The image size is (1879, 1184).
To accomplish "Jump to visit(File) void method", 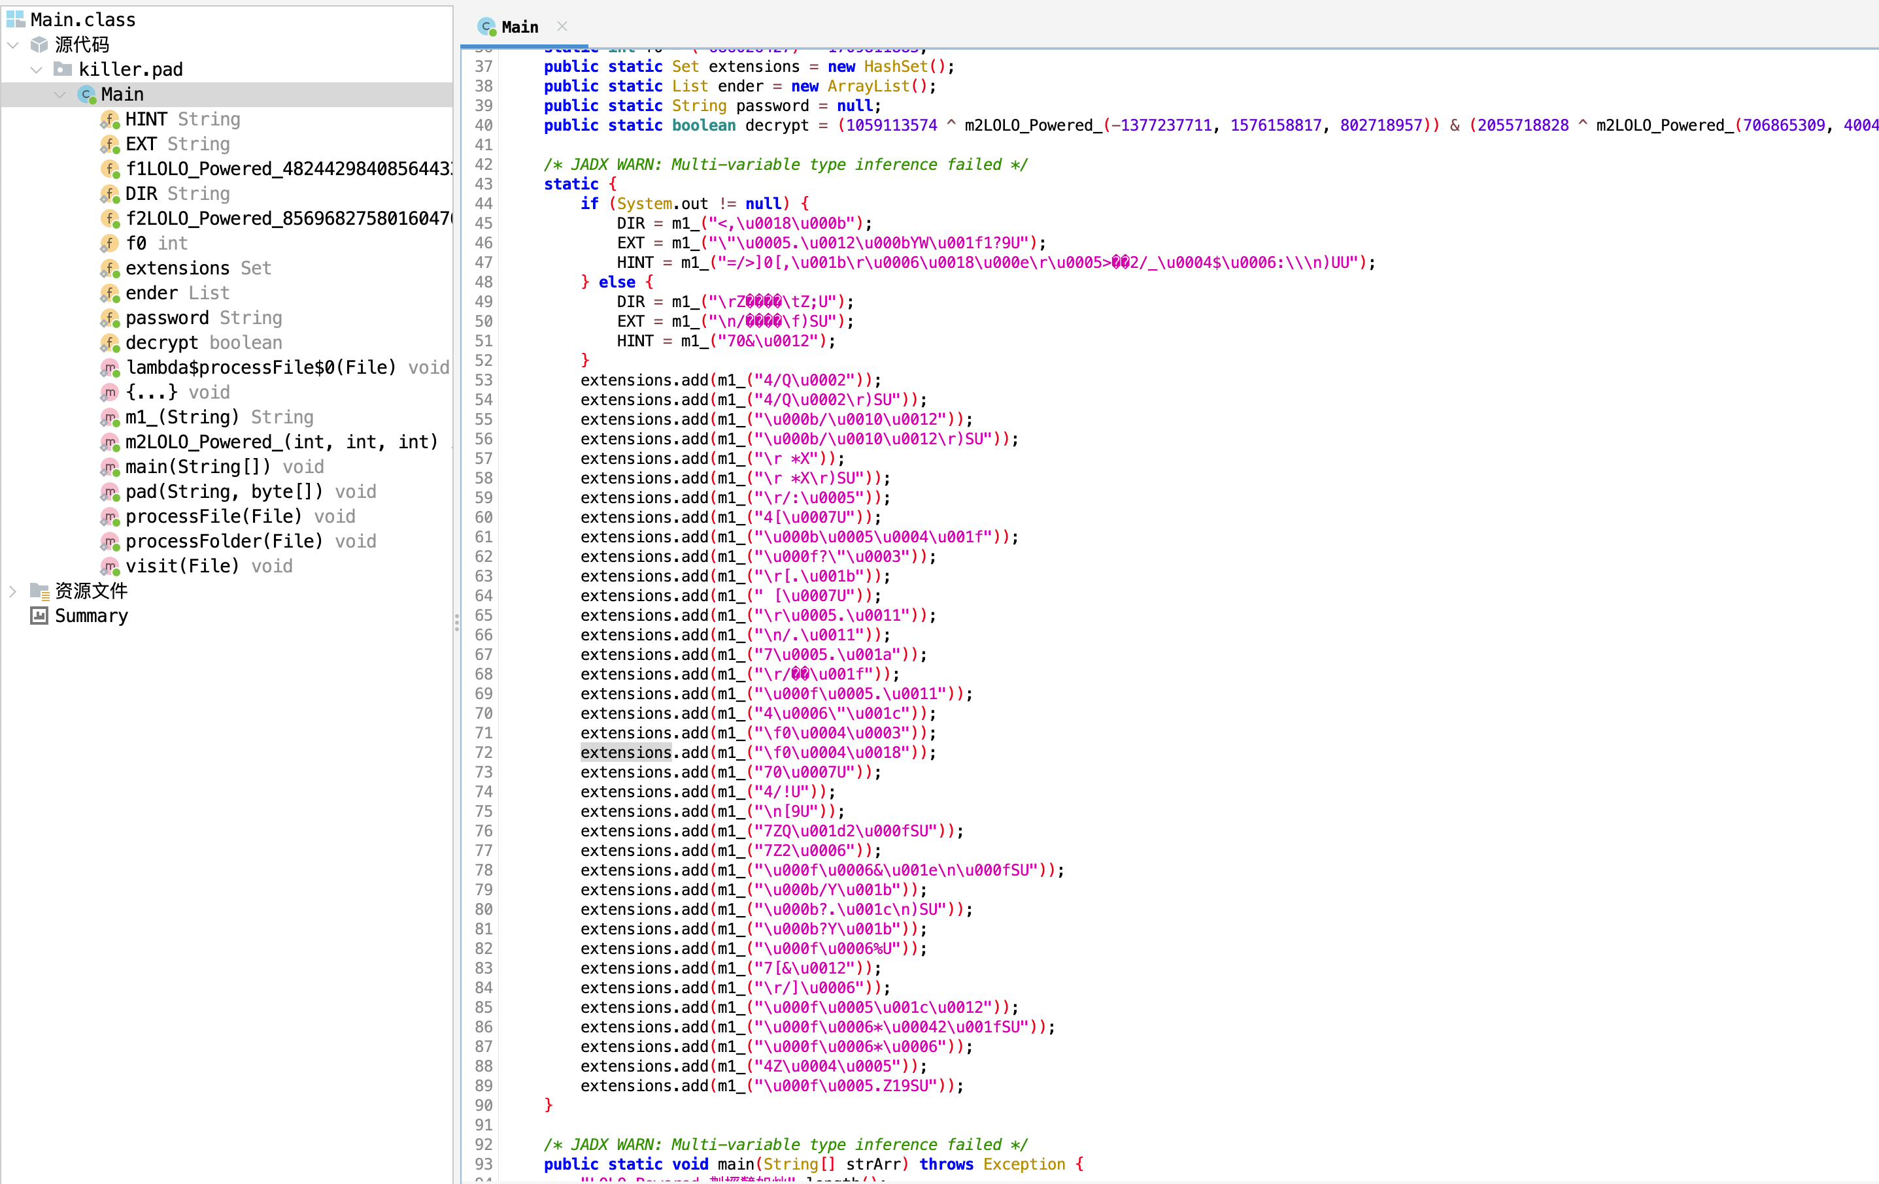I will (209, 567).
